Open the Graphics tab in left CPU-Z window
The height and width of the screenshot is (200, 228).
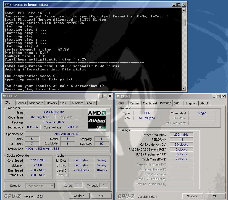click(x=78, y=103)
